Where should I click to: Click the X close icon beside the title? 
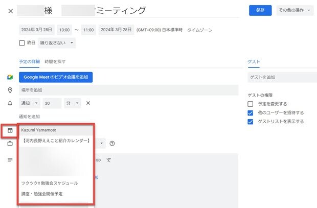tap(11, 11)
